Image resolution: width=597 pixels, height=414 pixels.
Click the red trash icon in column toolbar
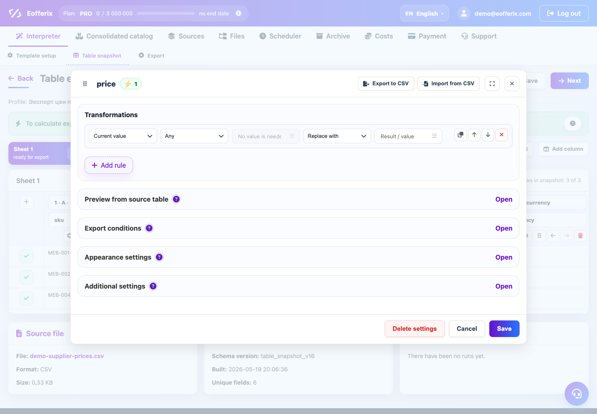[580, 236]
